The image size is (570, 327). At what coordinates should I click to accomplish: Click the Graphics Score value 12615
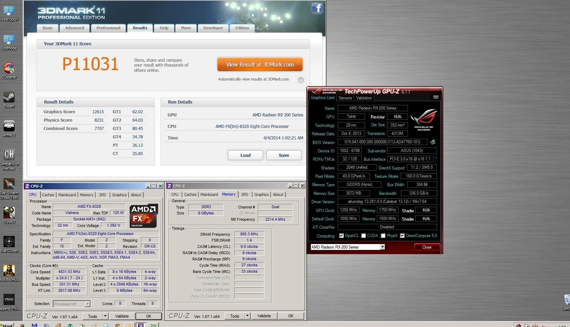tap(98, 112)
